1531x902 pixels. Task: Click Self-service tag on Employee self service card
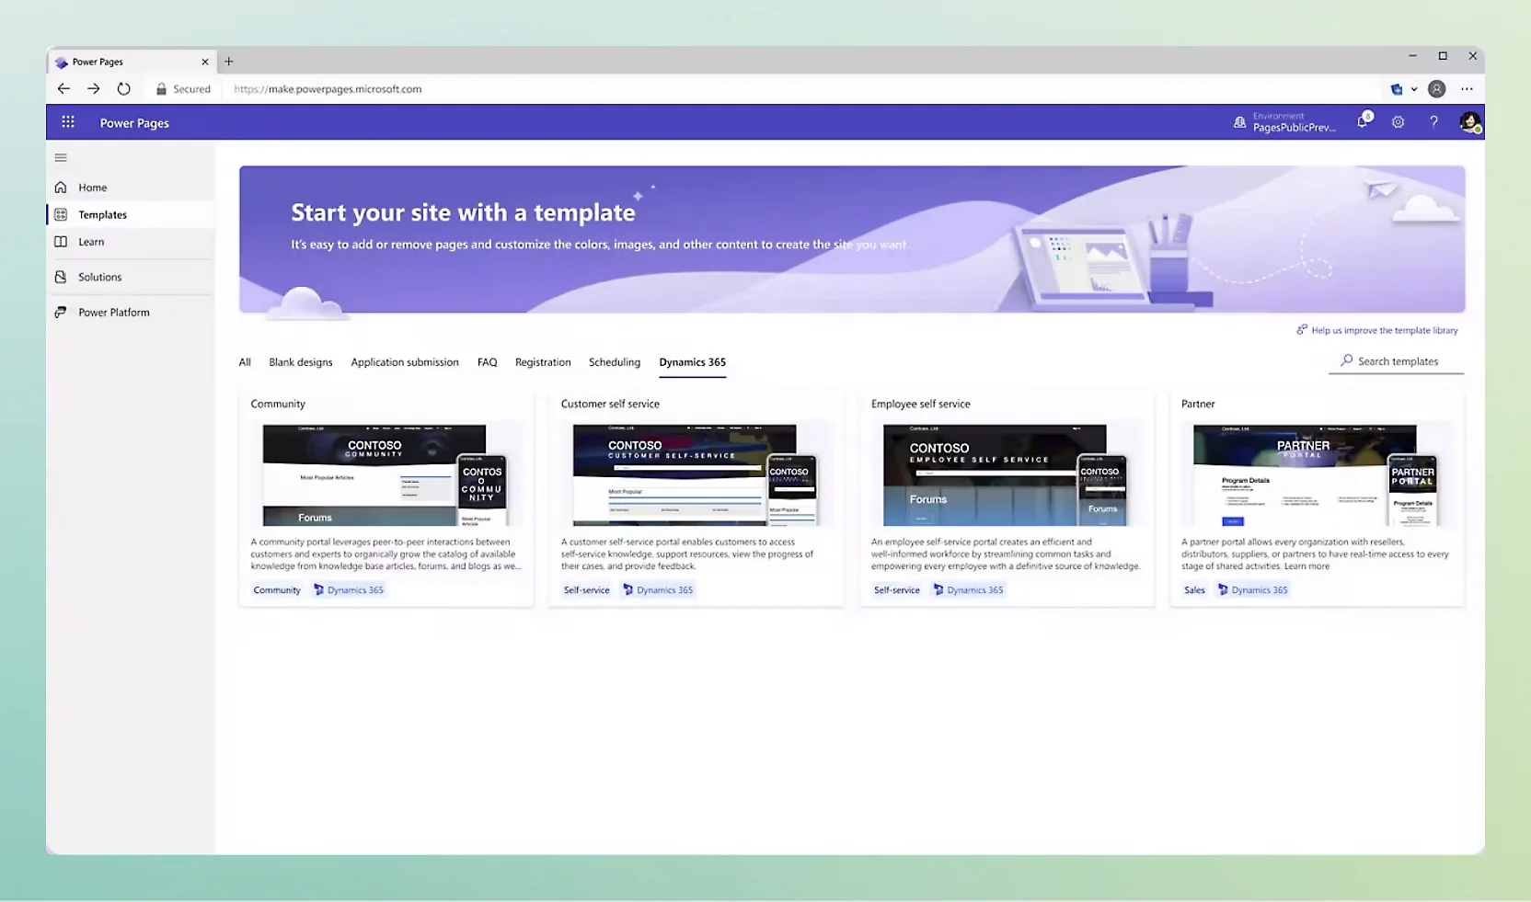pos(897,590)
